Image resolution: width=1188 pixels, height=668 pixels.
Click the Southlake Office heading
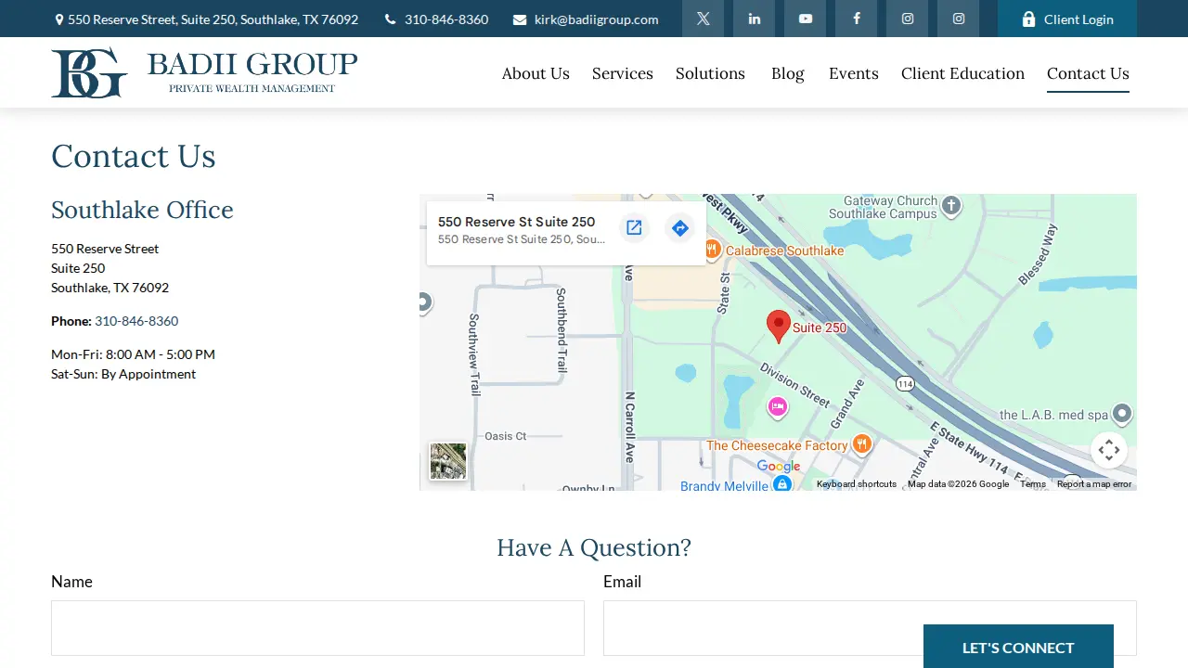pos(142,210)
